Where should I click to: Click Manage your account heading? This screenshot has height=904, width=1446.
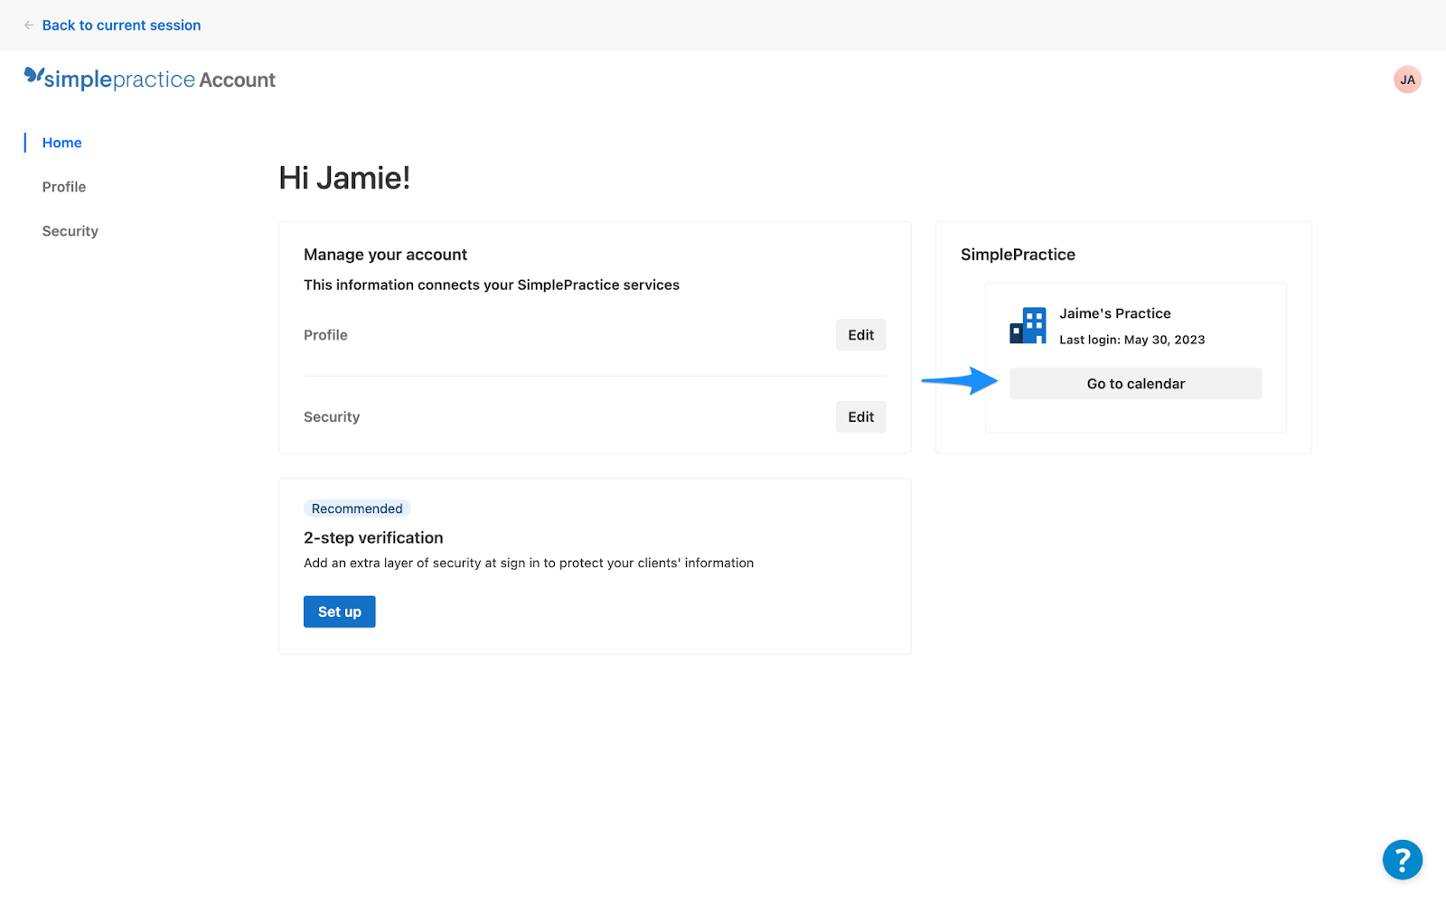point(385,255)
